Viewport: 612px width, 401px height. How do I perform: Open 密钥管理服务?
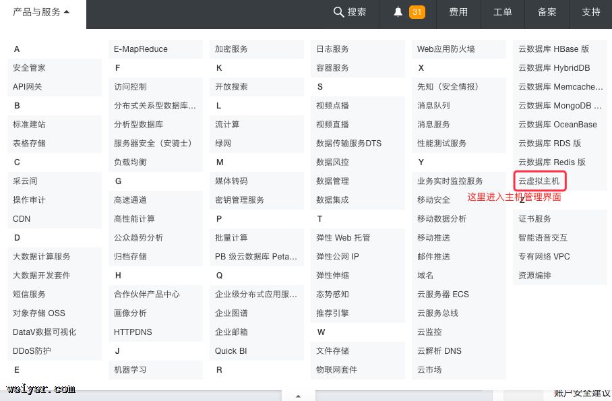240,200
